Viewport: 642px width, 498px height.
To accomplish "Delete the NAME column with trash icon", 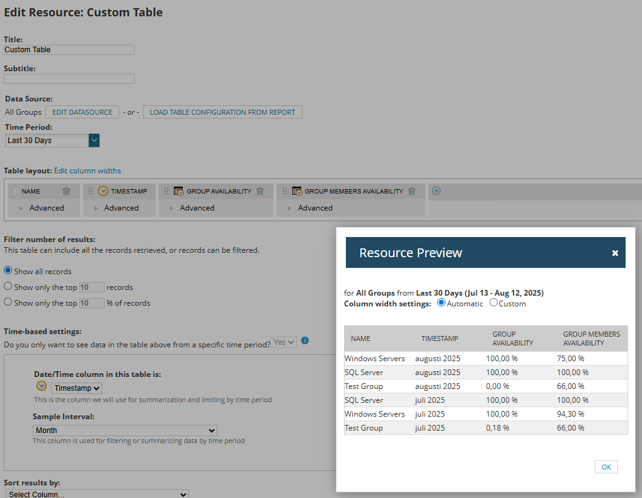I will click(66, 191).
